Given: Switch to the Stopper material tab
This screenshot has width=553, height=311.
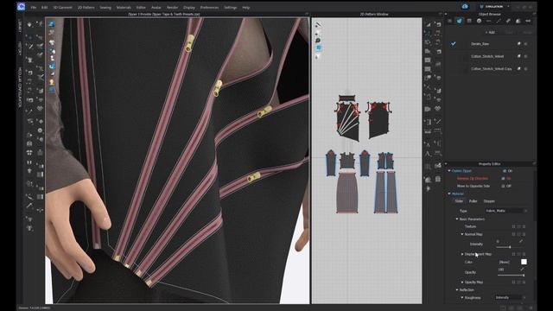Looking at the screenshot, I should pos(489,201).
